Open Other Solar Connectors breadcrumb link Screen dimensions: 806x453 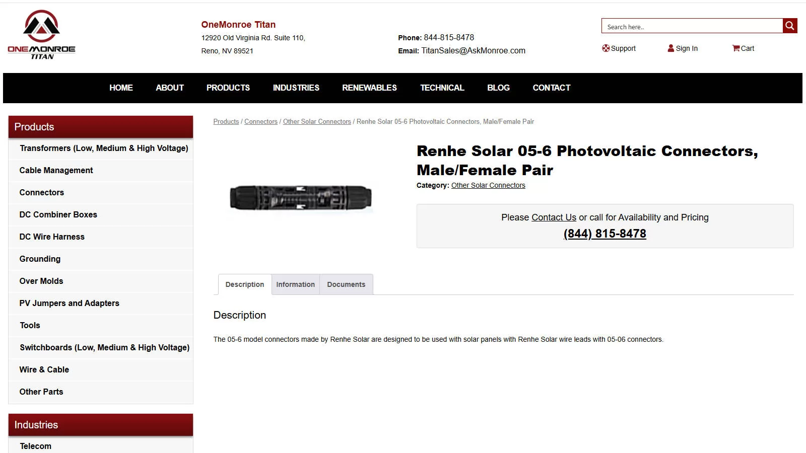tap(317, 122)
